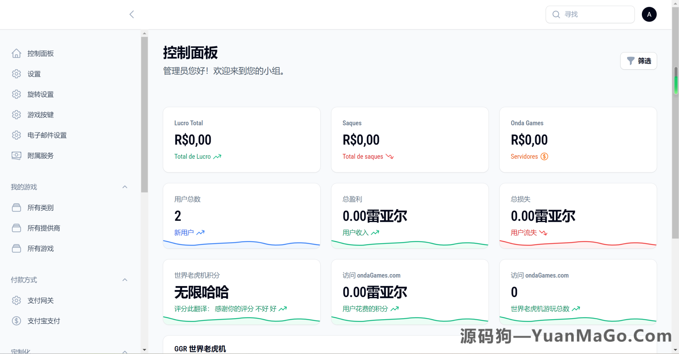Expand the 定制化 section
The height and width of the screenshot is (354, 679).
(x=125, y=352)
